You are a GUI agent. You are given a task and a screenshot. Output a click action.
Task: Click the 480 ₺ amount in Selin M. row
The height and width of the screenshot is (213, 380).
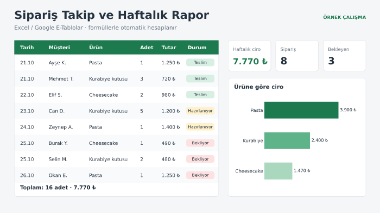168,159
